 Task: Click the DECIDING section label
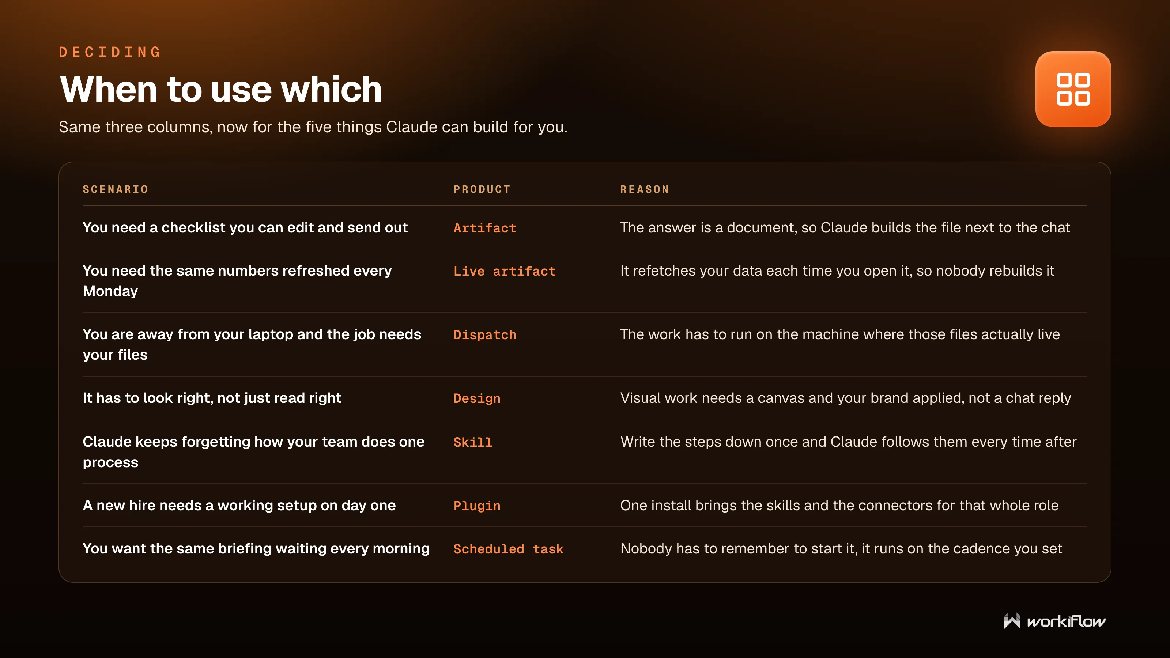(110, 52)
